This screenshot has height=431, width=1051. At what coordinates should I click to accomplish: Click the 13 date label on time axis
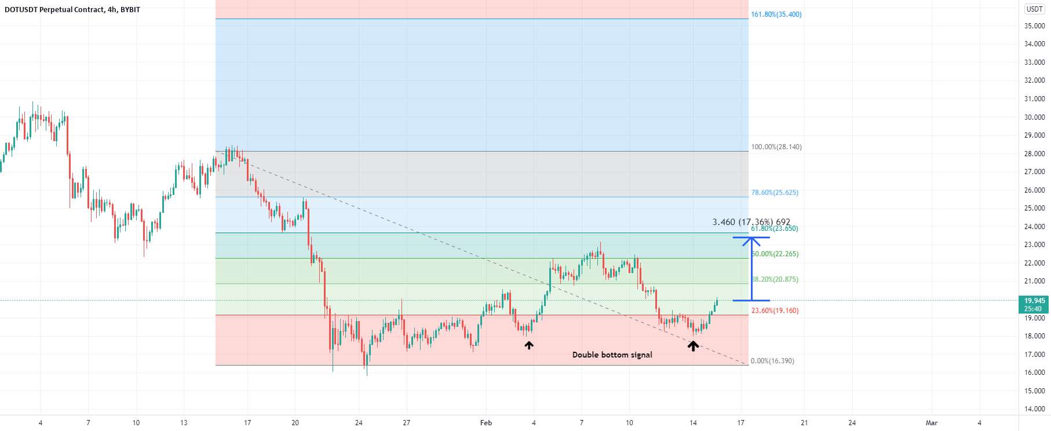pyautogui.click(x=184, y=423)
